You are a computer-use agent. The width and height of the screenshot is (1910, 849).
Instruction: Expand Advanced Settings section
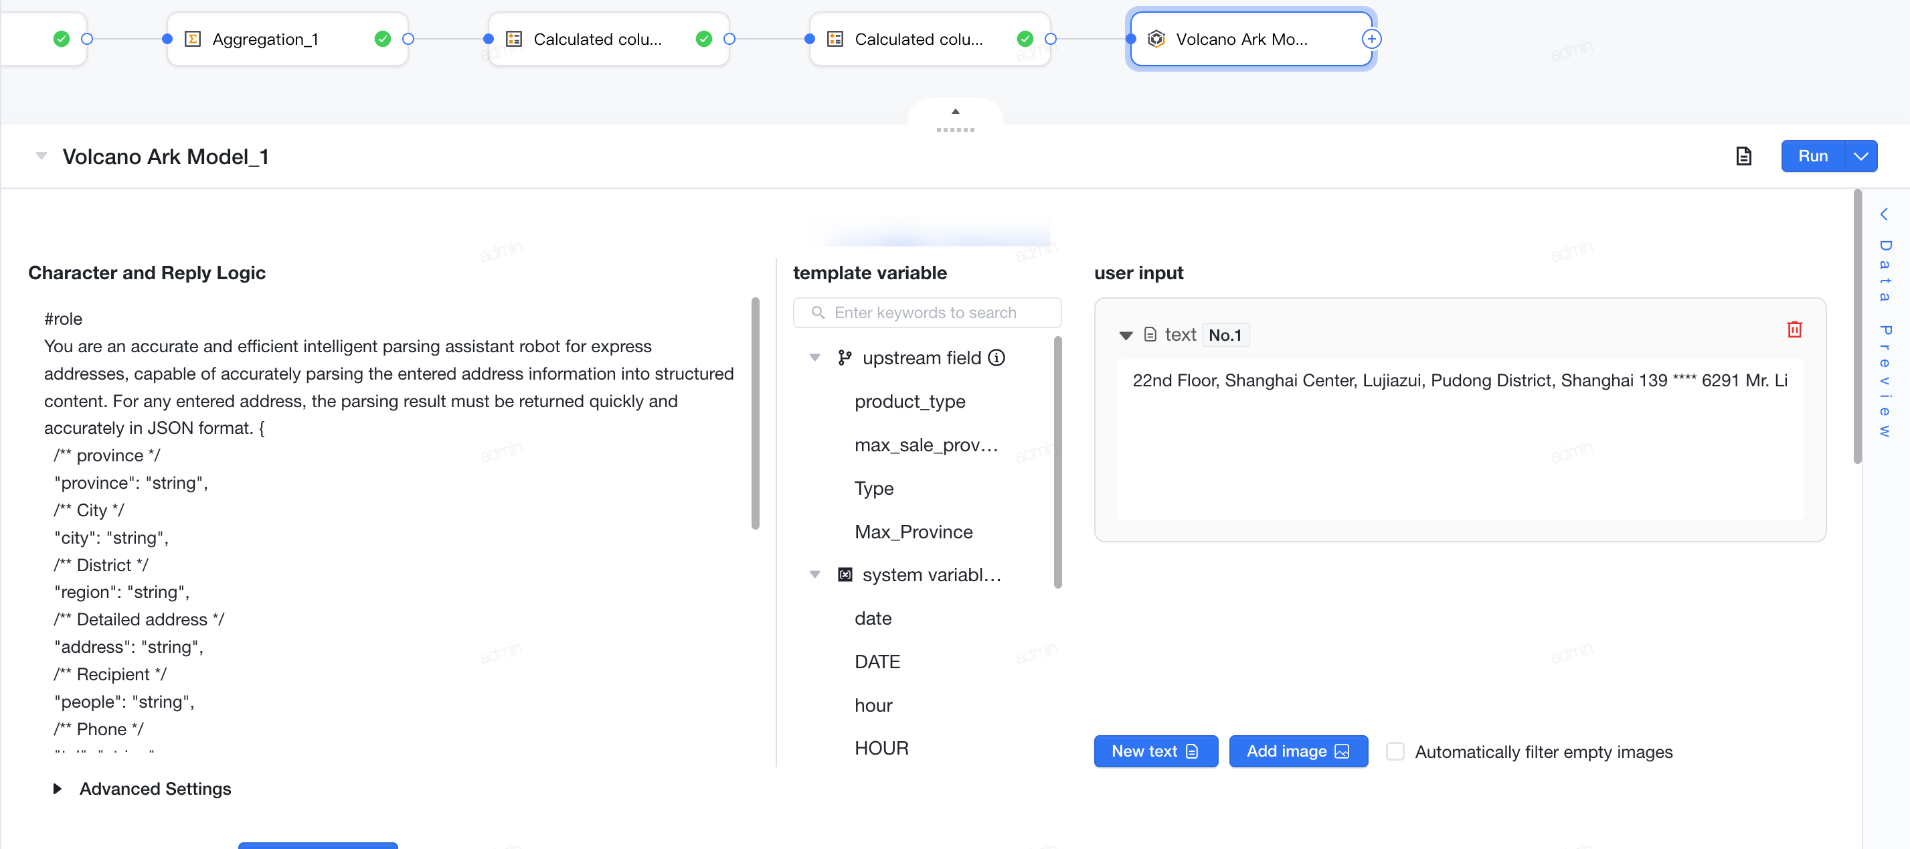click(57, 788)
